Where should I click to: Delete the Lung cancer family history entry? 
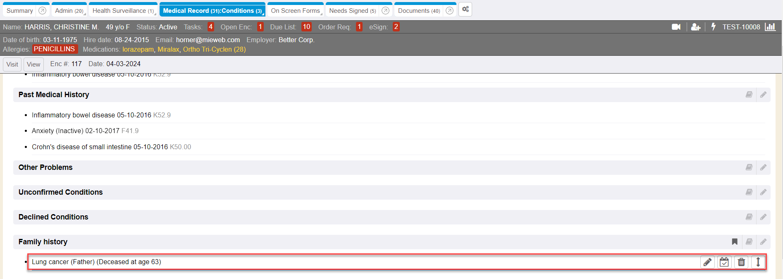741,262
